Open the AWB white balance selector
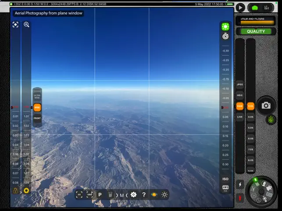 click(x=225, y=188)
